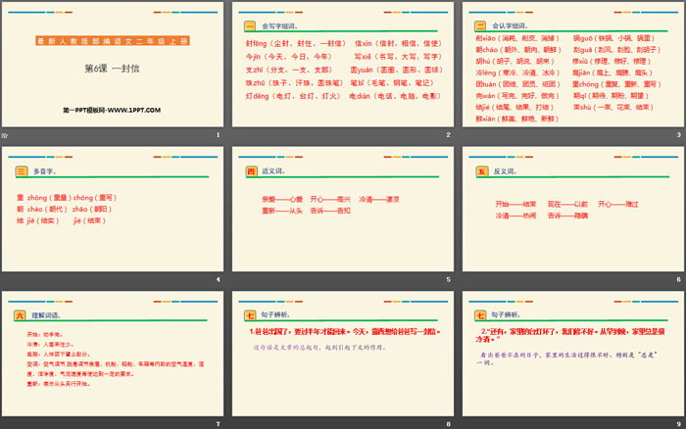This screenshot has height=429, width=686.
Task: Click the orange banner on the title slide
Action: click(x=113, y=41)
